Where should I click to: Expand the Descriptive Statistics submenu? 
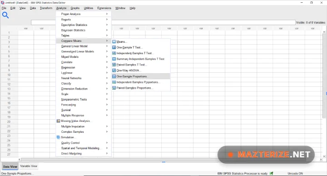84,25
